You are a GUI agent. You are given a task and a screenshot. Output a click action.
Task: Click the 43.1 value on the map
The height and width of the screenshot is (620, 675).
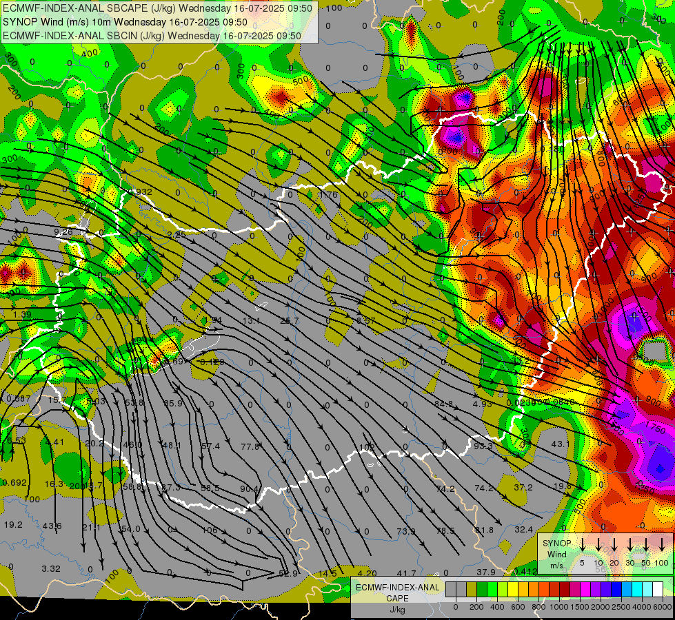[560, 444]
